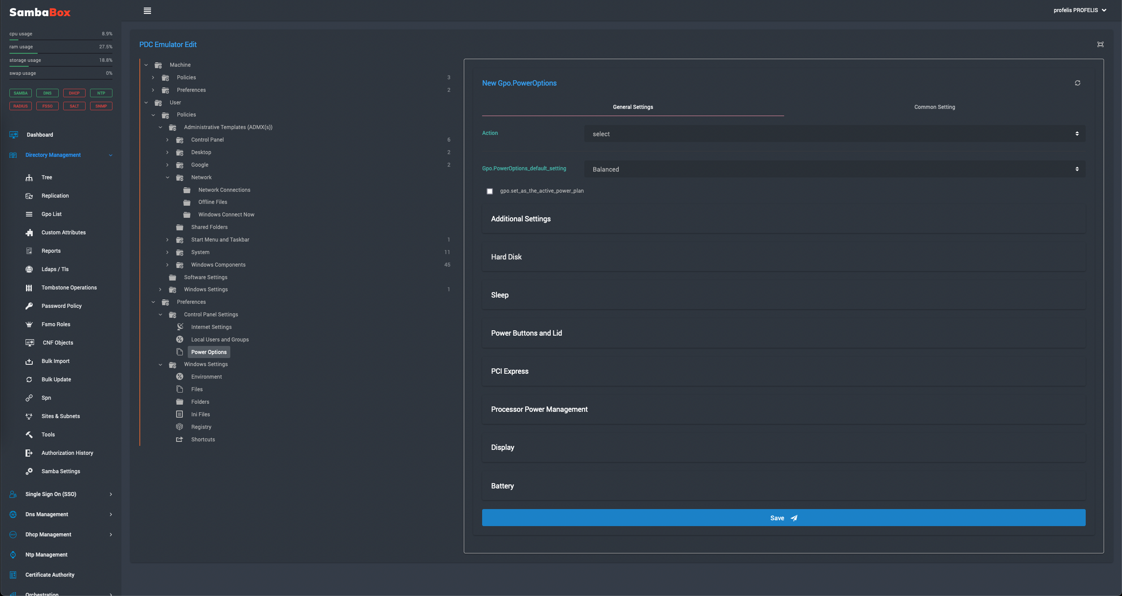
Task: Click the Gpo List icon
Action: coord(29,214)
